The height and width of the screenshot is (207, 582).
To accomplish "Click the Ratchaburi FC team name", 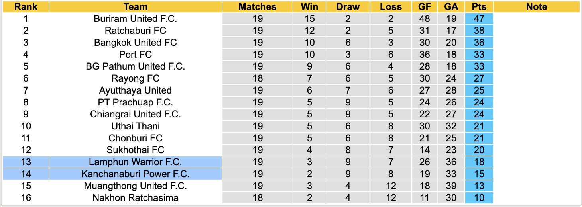I will tap(136, 31).
